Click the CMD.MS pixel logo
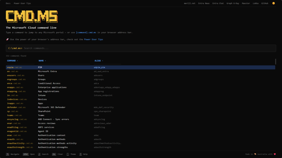 point(32,16)
